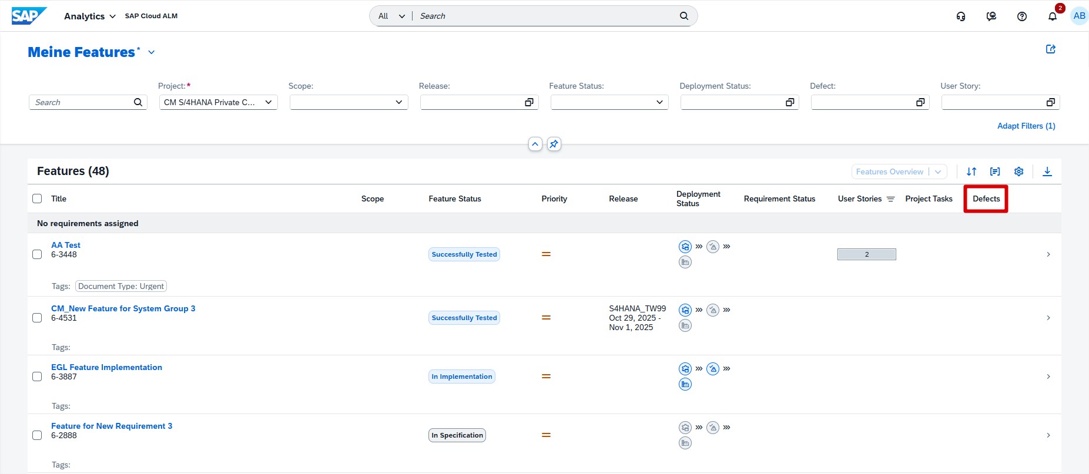Click the top global Search field
This screenshot has width=1089, height=474.
(547, 16)
